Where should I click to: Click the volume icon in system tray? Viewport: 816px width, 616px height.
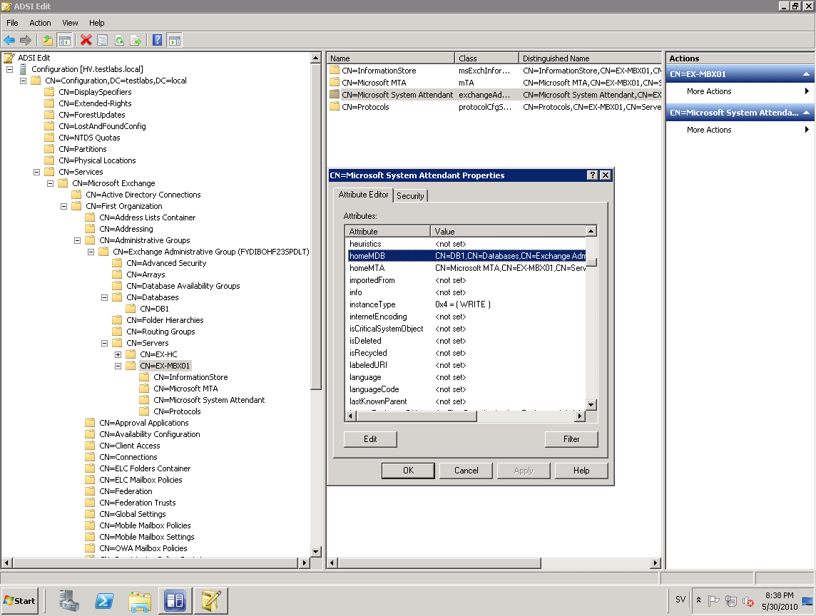748,601
